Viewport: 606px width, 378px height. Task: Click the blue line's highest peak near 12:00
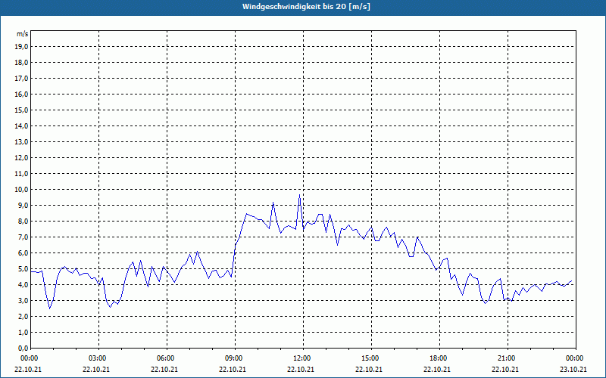click(299, 195)
